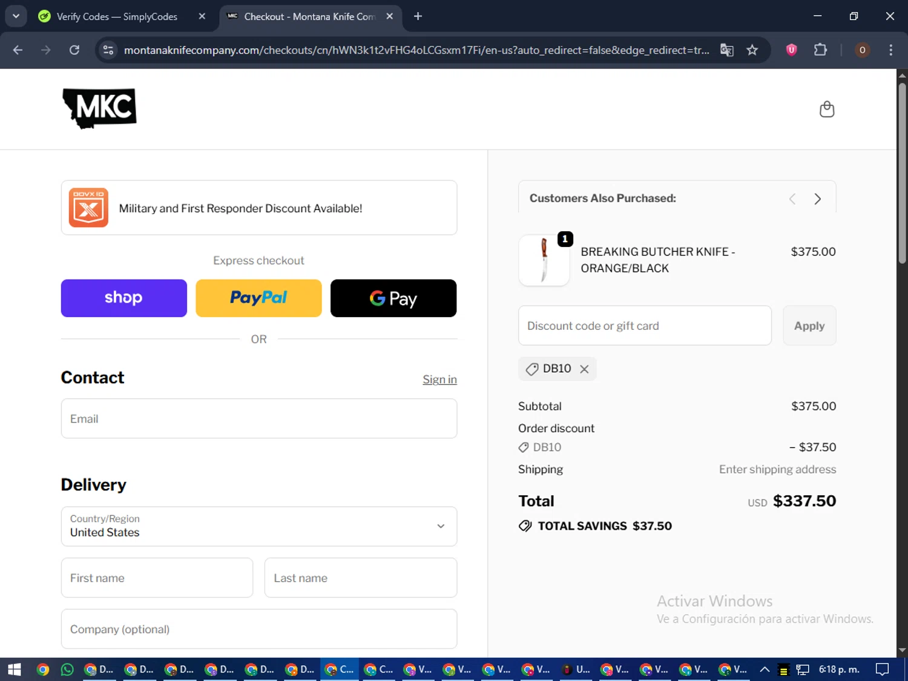Open the Chrome icon next to Start

point(42,669)
